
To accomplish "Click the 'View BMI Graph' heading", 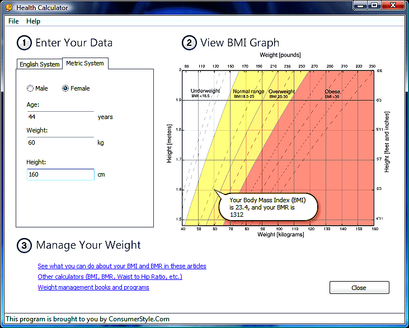I will (239, 42).
